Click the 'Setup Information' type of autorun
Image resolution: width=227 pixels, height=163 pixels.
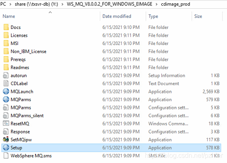click(x=167, y=76)
